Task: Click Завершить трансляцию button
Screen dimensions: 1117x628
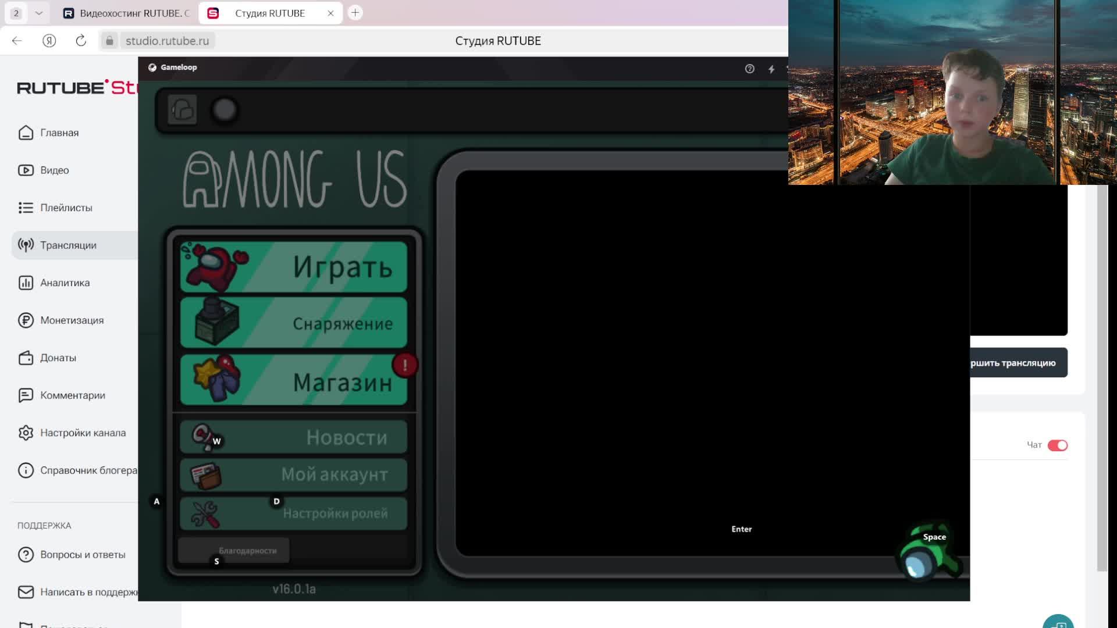Action: [x=1018, y=363]
